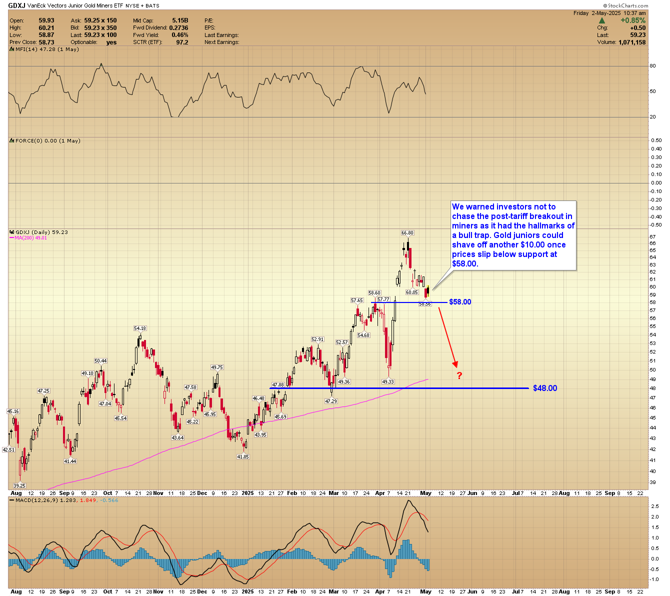Click the 50.44 price label
This screenshot has width=670, height=596.
100,361
